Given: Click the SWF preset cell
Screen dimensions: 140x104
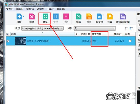Looking at the screenshot, I should click(x=94, y=41).
